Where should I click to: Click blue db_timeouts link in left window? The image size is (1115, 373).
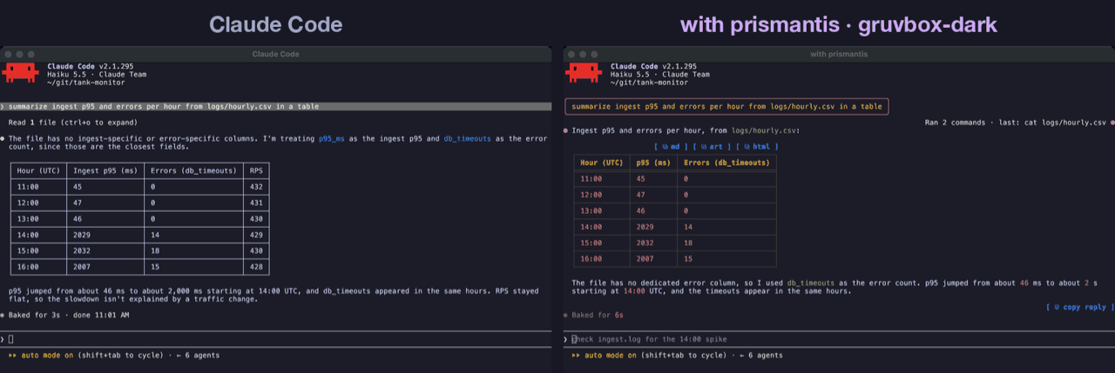point(469,138)
